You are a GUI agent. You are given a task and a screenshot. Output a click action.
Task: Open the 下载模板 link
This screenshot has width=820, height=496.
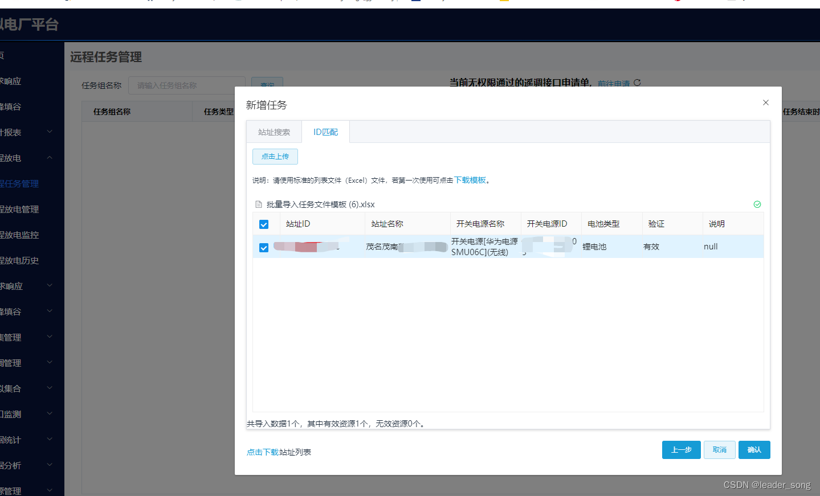(x=470, y=180)
